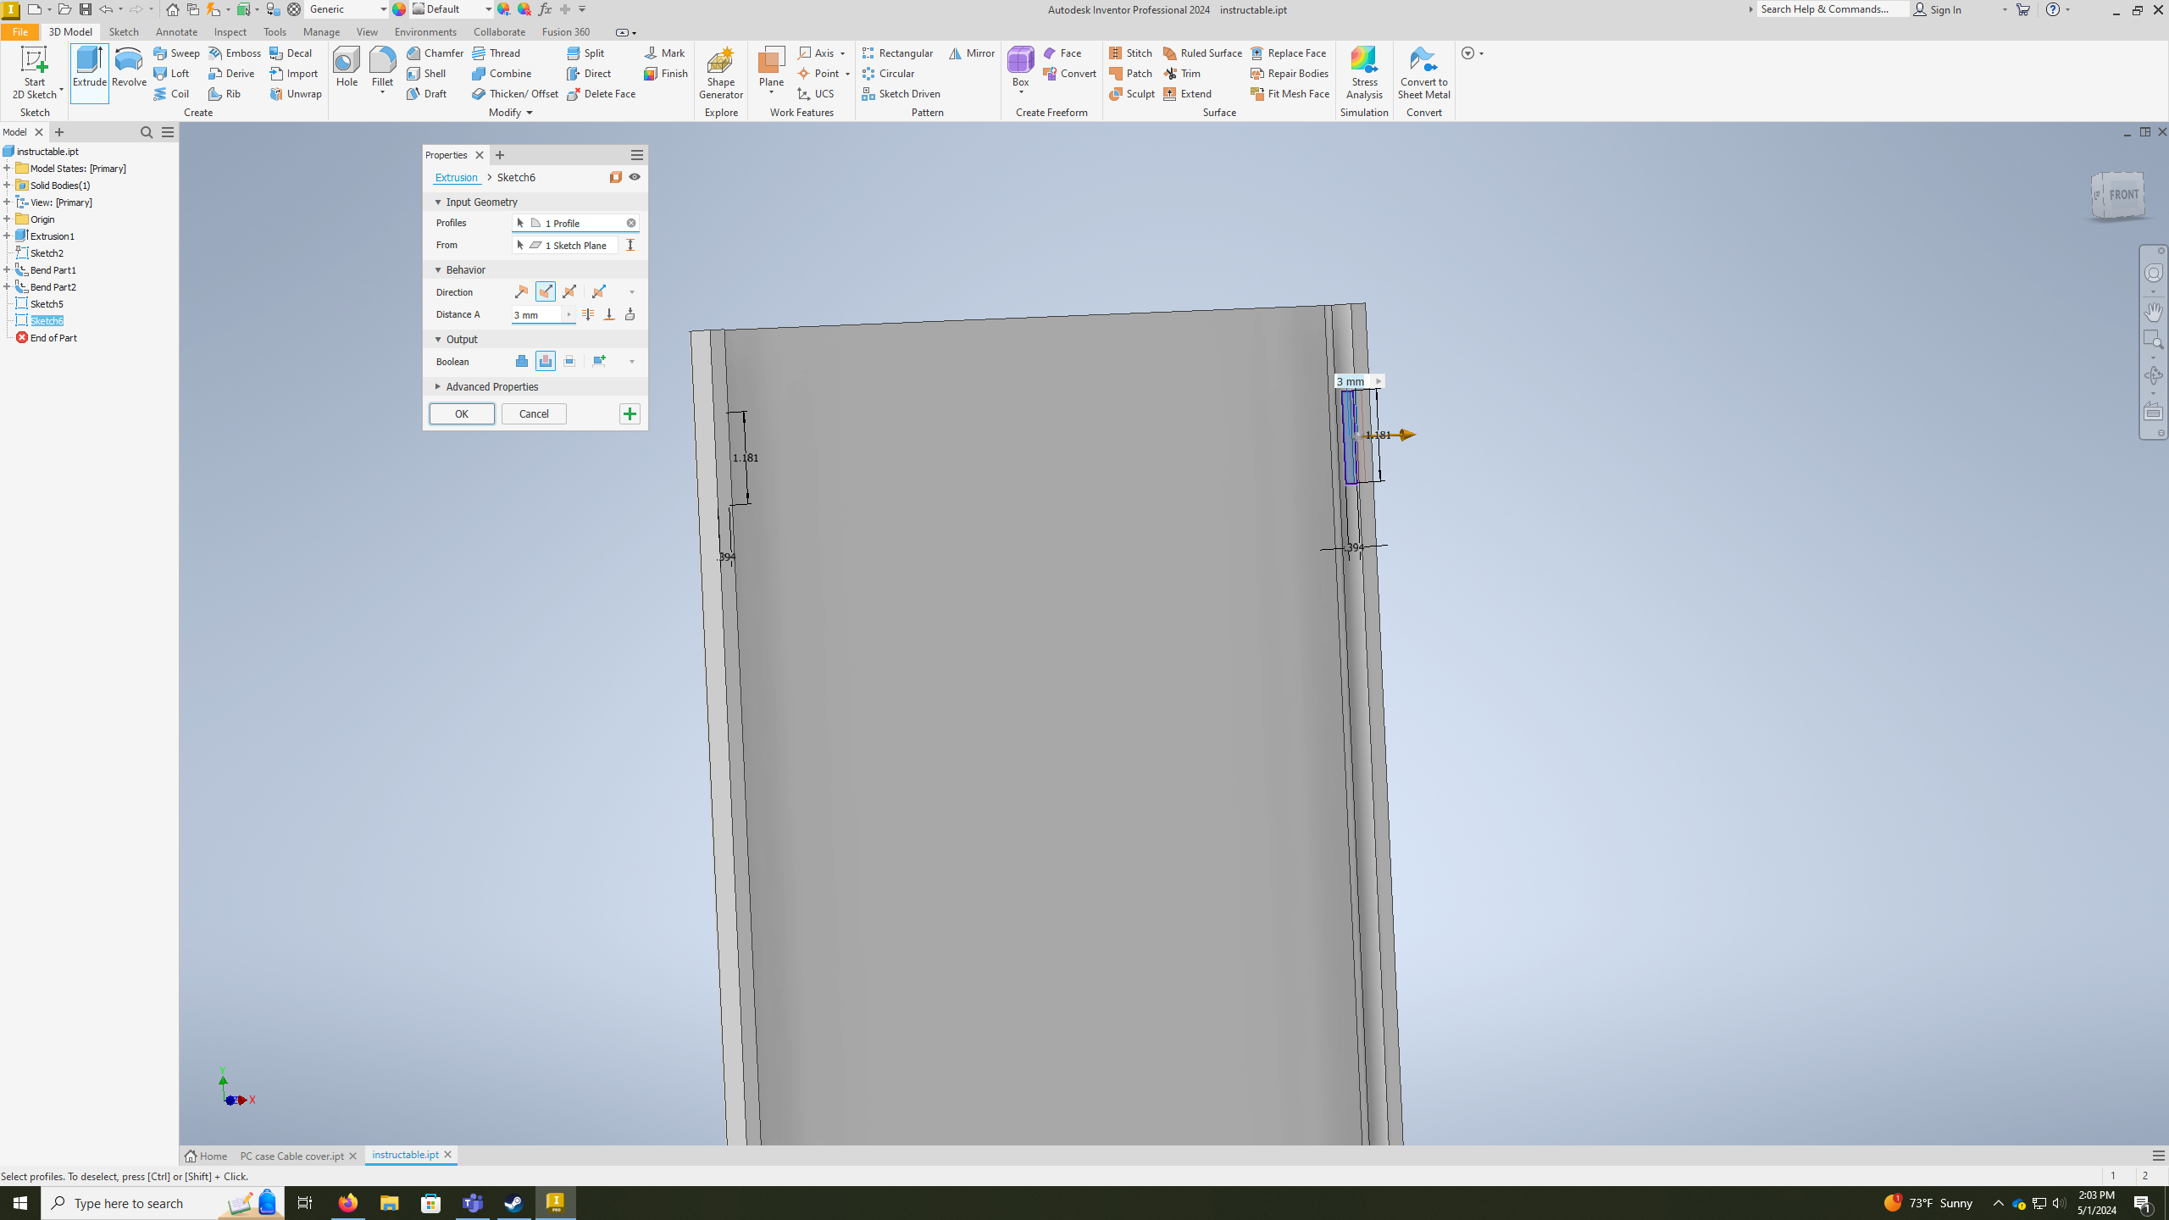Choose the Chamfer tool

point(435,53)
